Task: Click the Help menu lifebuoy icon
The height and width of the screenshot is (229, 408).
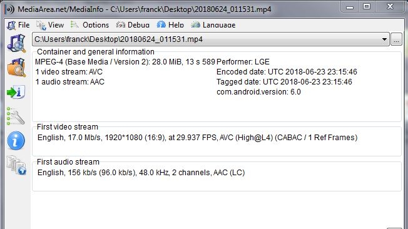Action: click(x=161, y=25)
